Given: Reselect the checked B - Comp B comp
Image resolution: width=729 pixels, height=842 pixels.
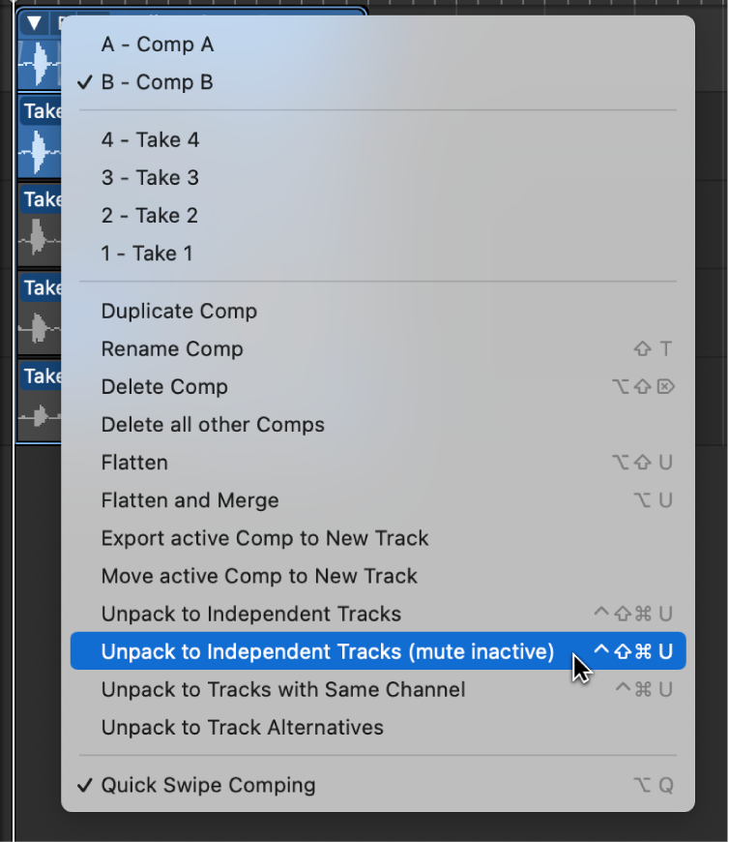Looking at the screenshot, I should pyautogui.click(x=158, y=82).
